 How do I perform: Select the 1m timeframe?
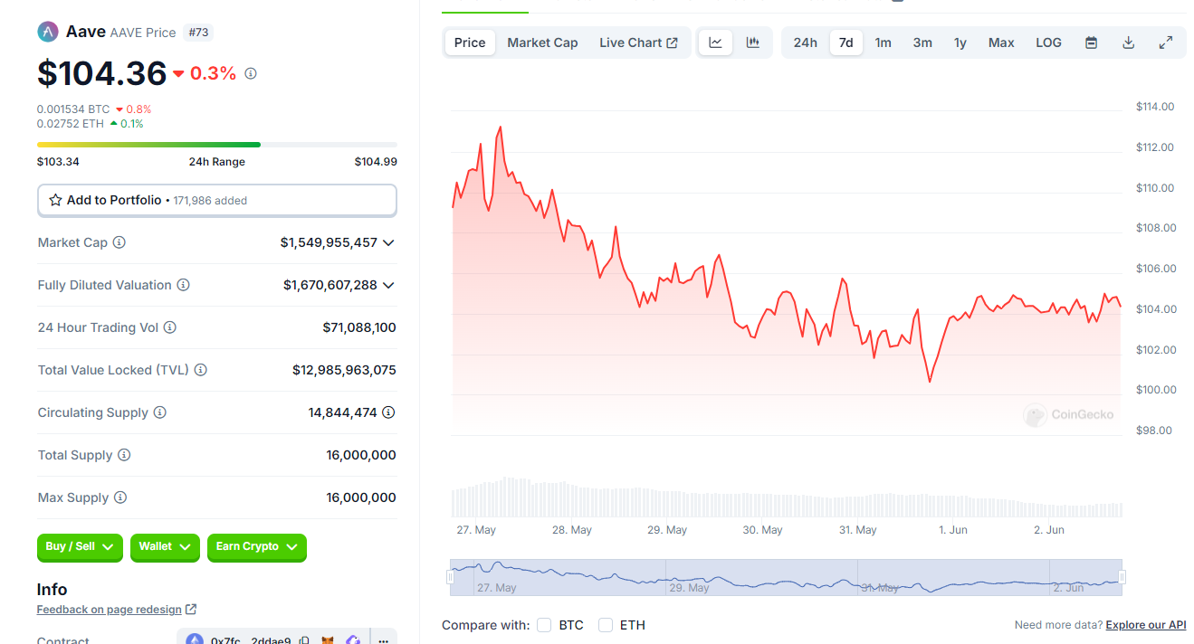point(883,43)
